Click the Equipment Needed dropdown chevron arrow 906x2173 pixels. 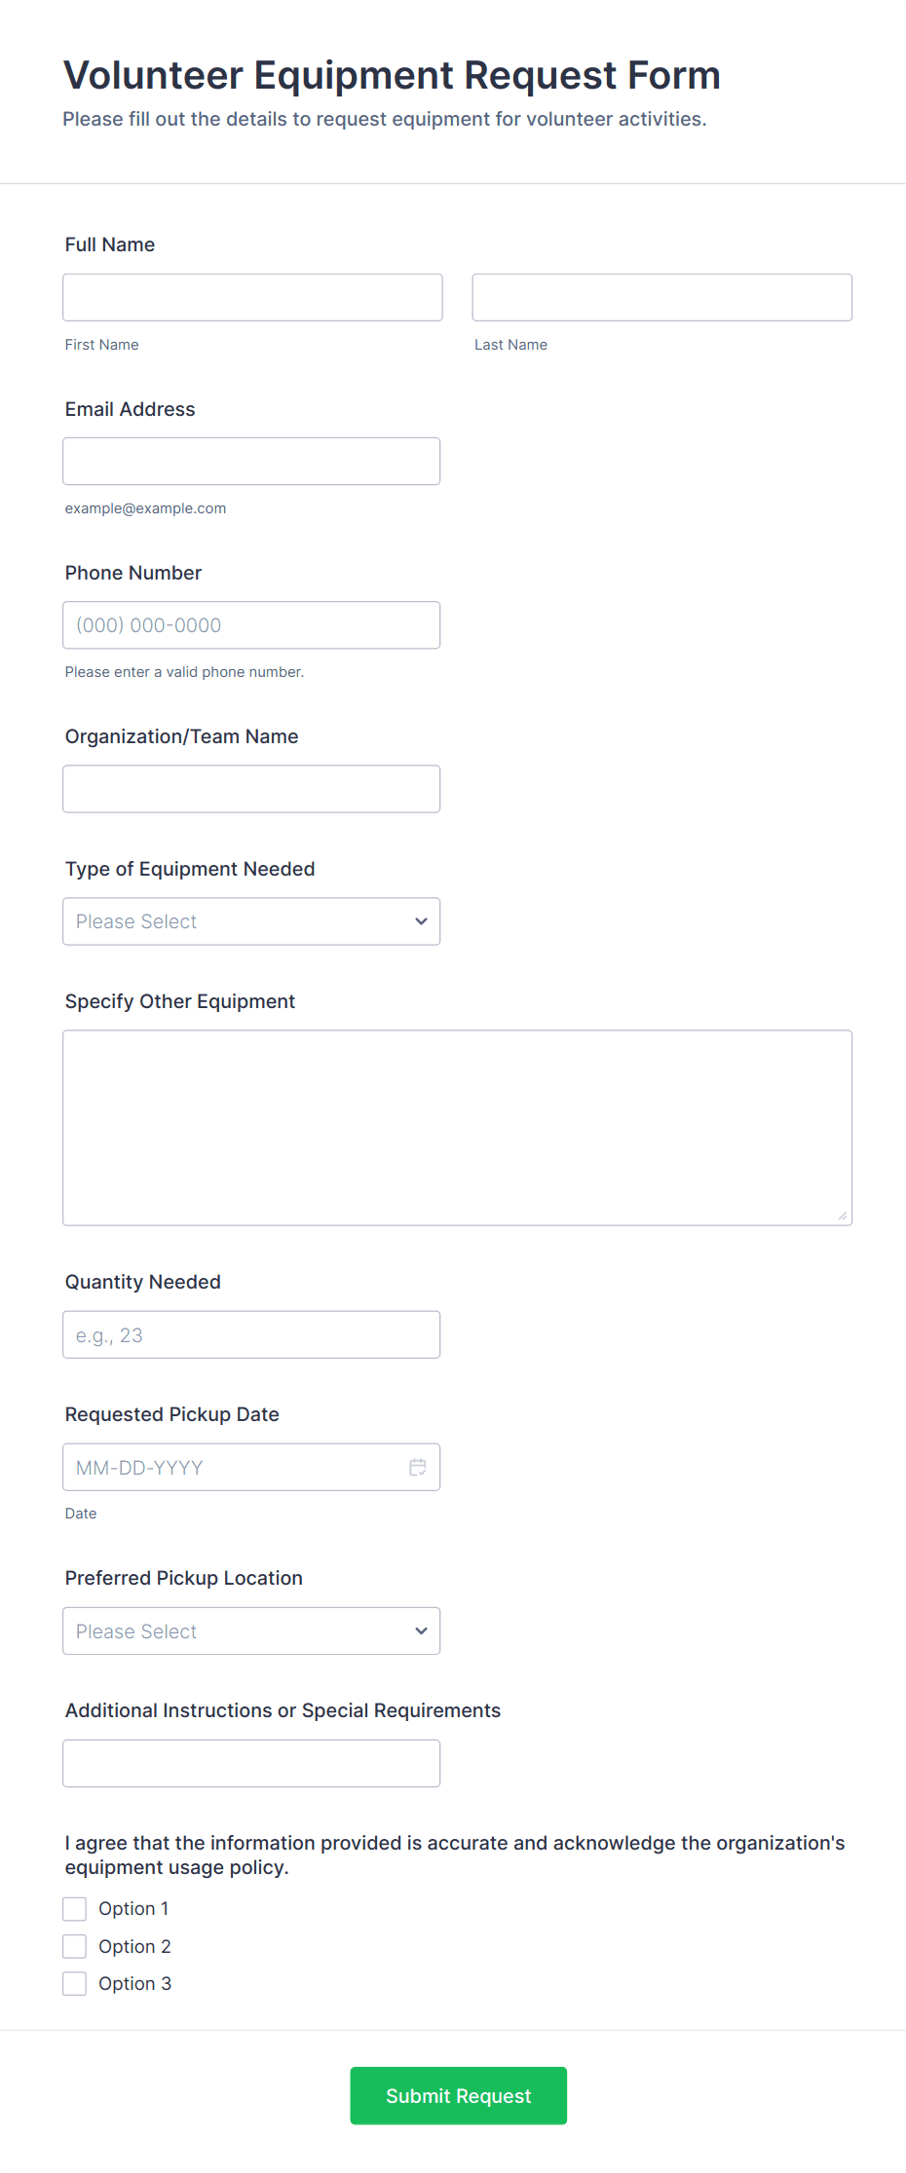(421, 921)
